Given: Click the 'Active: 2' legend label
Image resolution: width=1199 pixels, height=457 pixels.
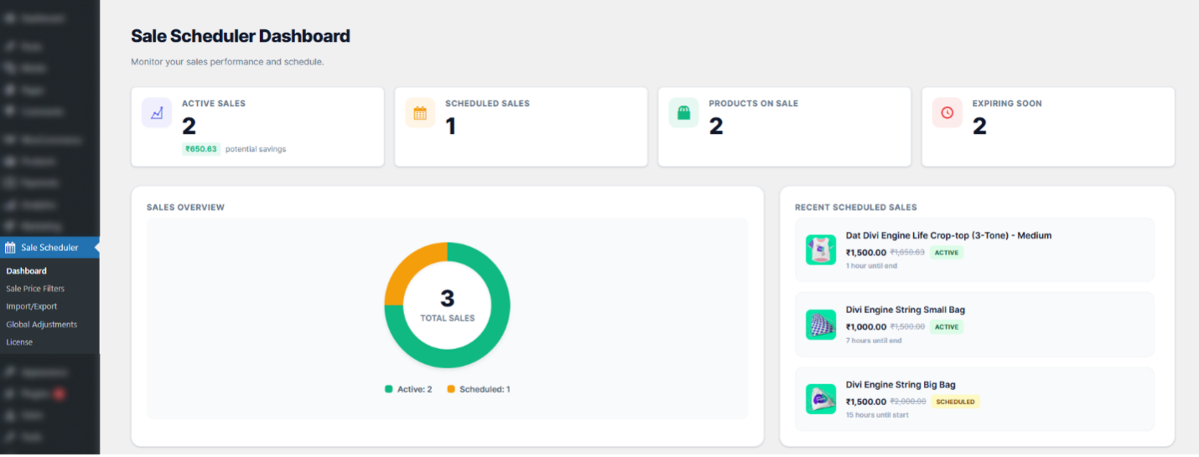Looking at the screenshot, I should pos(415,389).
